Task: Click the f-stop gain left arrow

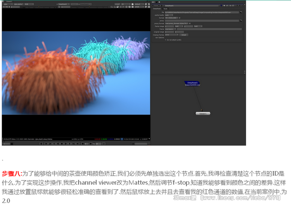Action: (4, 7)
